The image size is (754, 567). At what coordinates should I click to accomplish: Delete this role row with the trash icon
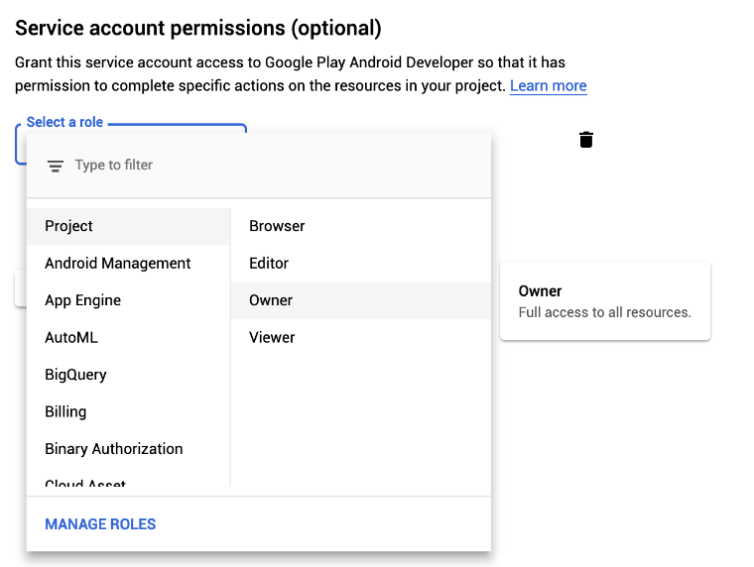(585, 140)
